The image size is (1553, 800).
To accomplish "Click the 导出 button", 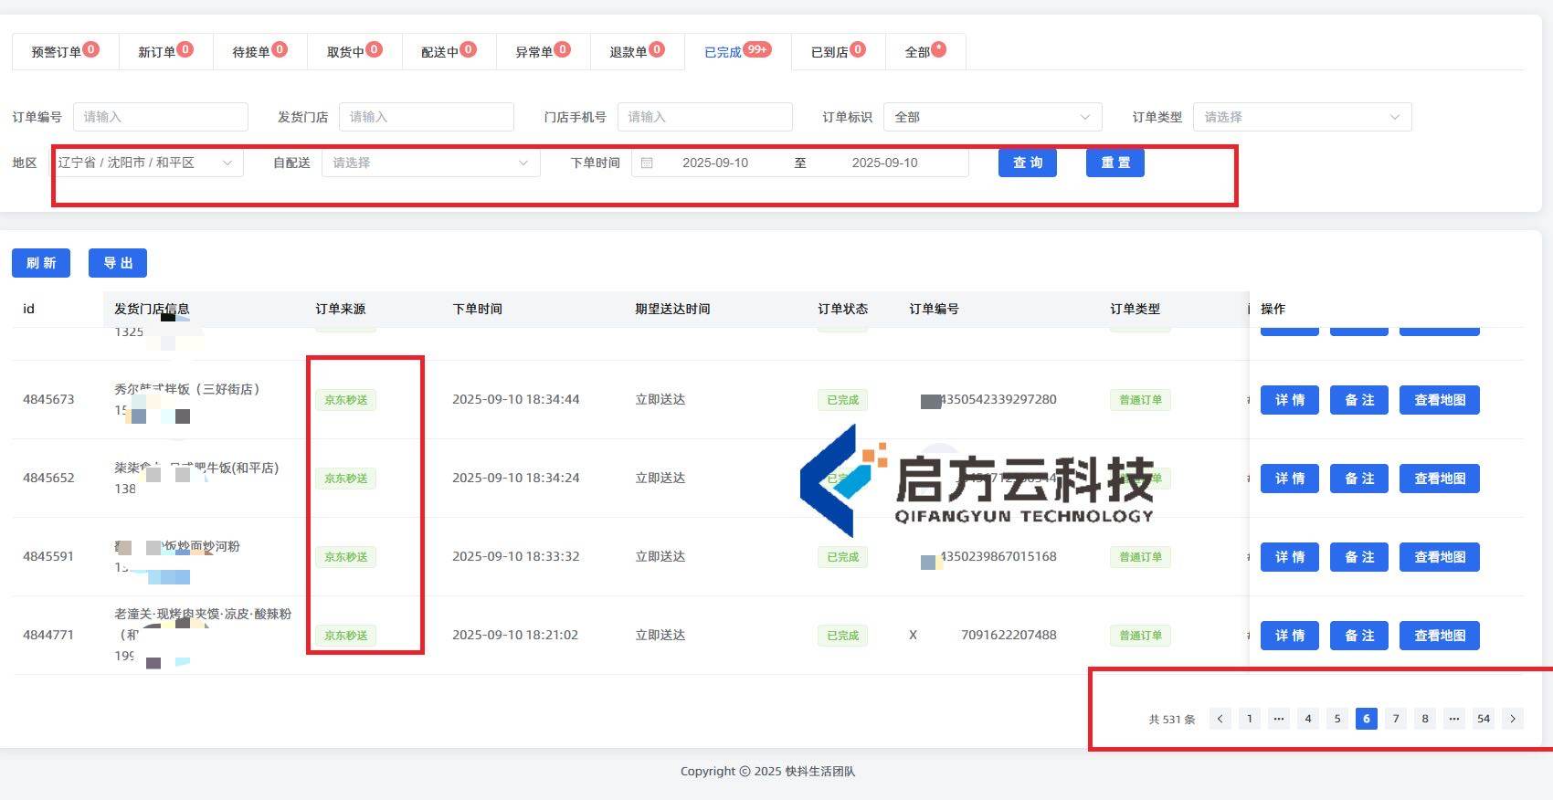I will (118, 263).
